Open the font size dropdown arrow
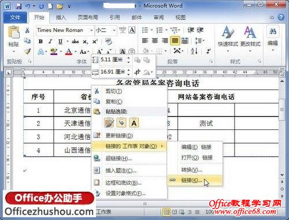Screen dimensions: 289x220 click(x=114, y=30)
